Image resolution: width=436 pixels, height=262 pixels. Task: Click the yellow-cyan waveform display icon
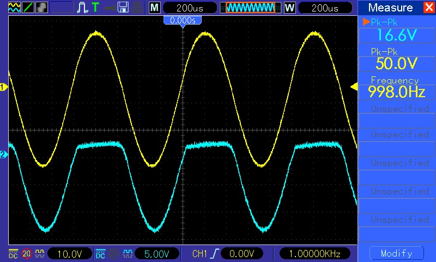point(14,8)
